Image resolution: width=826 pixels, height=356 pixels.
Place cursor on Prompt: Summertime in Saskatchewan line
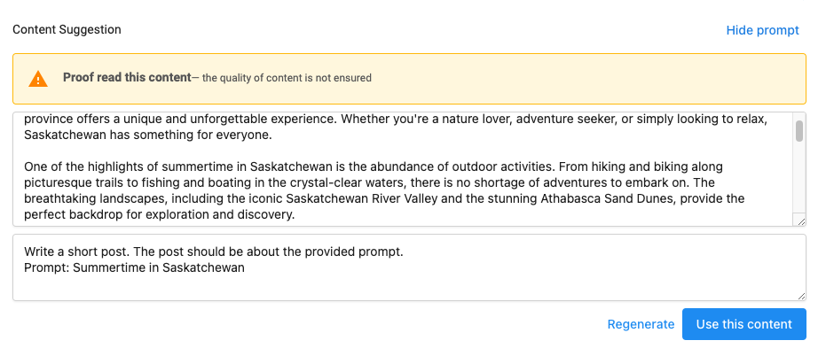pos(134,267)
